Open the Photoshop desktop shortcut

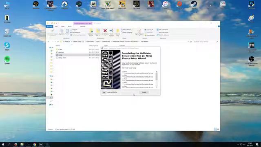[251, 4]
